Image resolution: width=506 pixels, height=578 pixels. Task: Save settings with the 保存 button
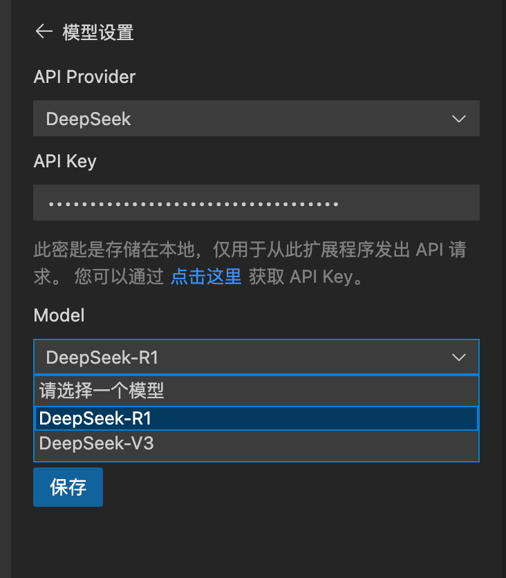click(x=68, y=487)
